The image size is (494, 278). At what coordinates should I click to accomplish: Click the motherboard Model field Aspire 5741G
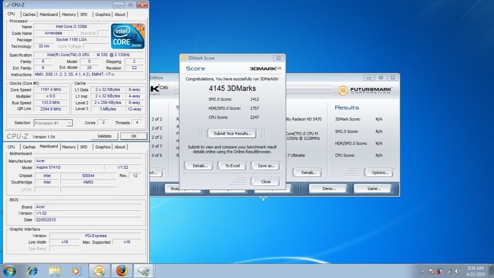[x=69, y=167]
